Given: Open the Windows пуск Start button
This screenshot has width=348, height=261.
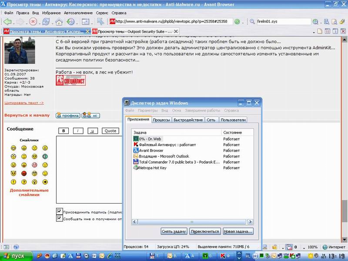Looking at the screenshot, I should [16, 256].
